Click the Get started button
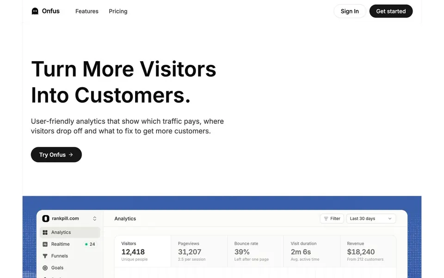 pyautogui.click(x=391, y=11)
